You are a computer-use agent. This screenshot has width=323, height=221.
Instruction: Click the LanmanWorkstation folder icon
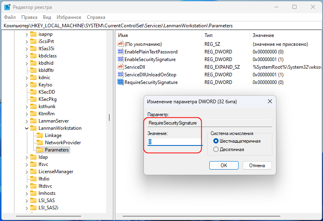point(33,128)
